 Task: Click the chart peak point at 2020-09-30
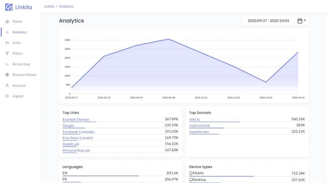[169, 39]
